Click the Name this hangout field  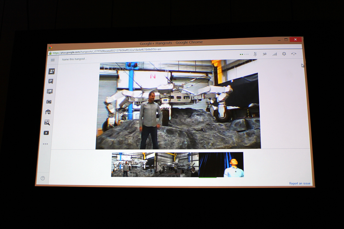point(74,59)
